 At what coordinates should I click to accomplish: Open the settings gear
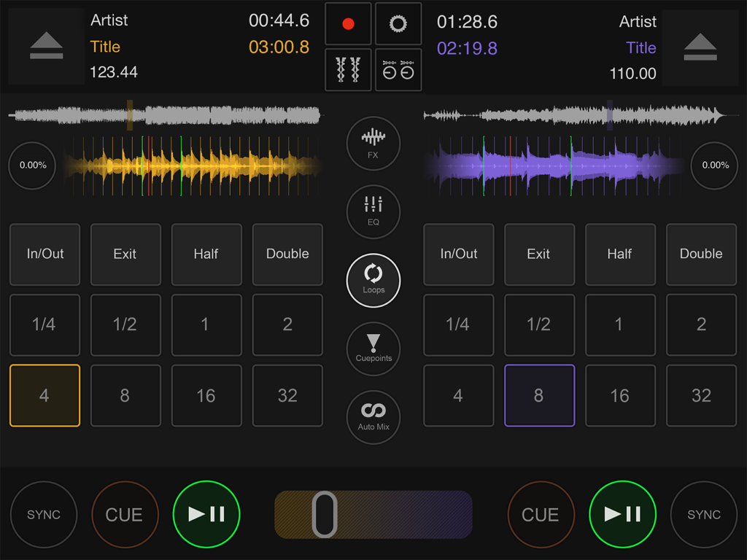pyautogui.click(x=398, y=23)
